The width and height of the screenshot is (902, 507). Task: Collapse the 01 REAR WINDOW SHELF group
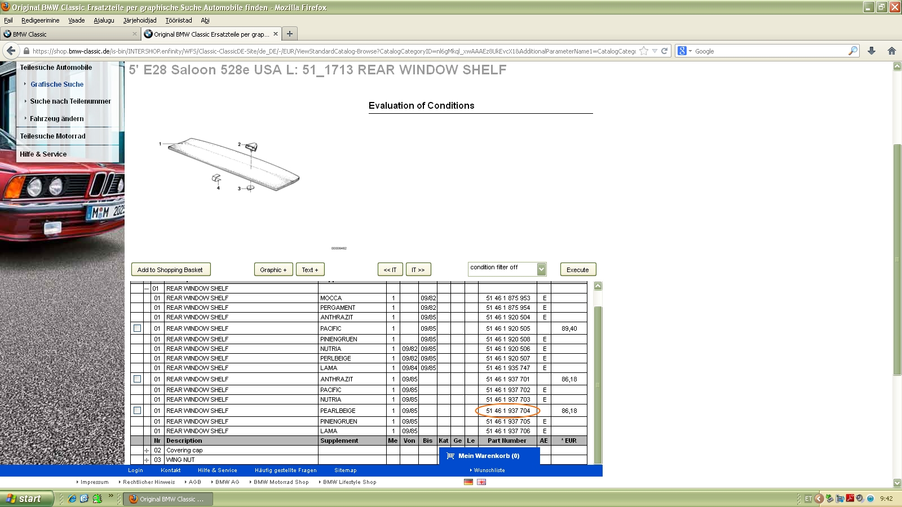point(147,288)
